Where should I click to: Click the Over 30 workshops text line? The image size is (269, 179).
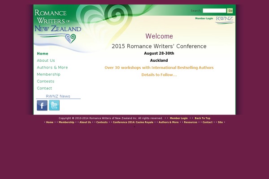(159, 68)
